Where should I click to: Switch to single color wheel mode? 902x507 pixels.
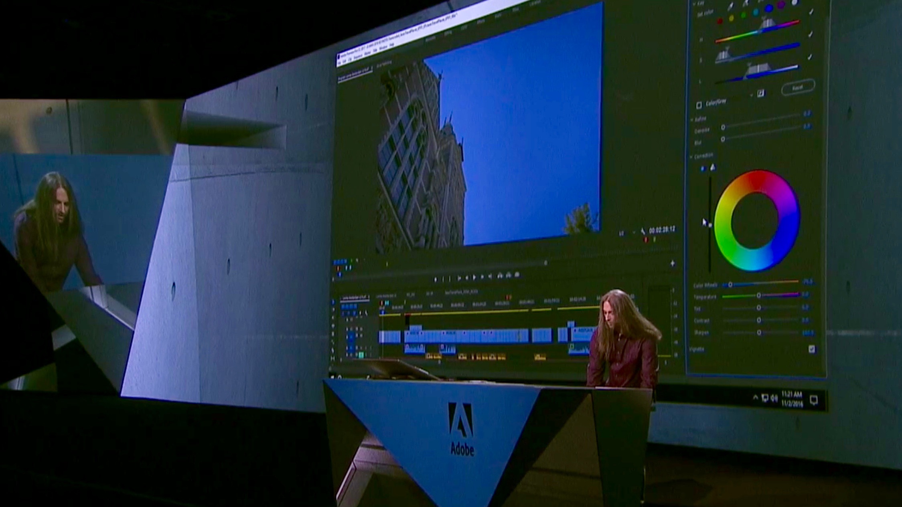[703, 169]
